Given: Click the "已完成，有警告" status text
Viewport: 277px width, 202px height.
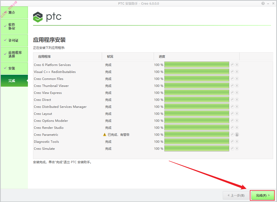Looking at the screenshot, I should 119,134.
